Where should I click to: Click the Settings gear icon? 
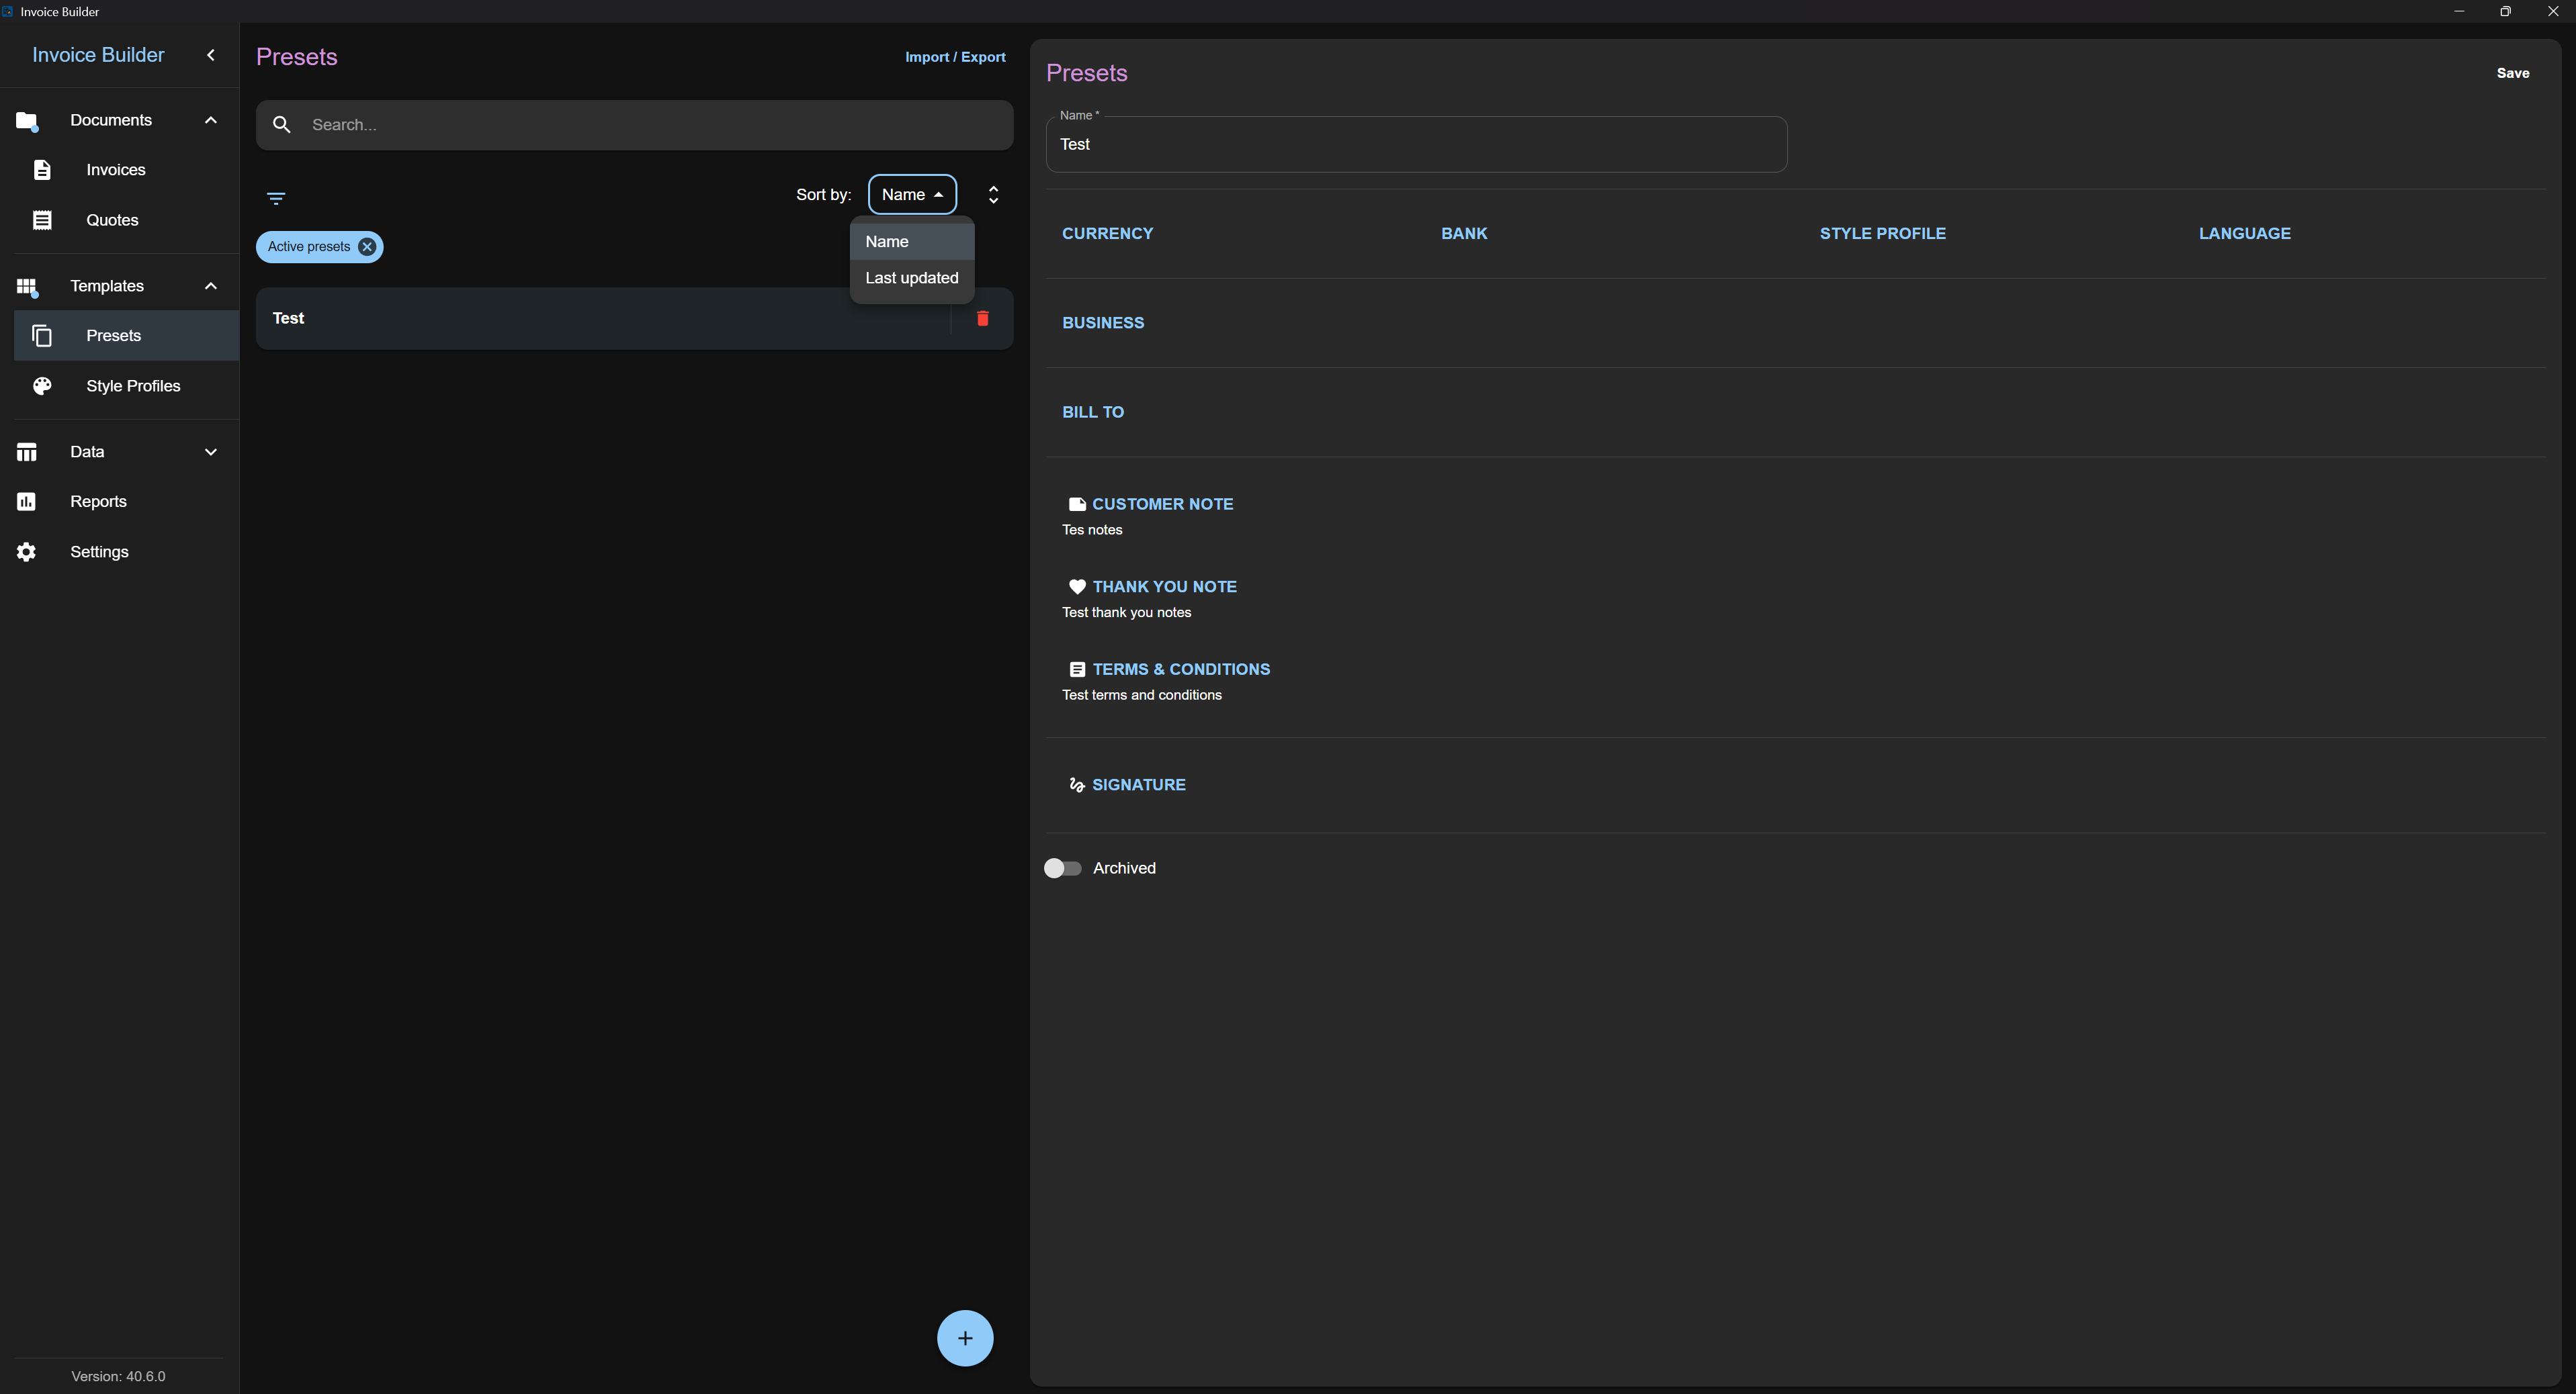coord(26,551)
